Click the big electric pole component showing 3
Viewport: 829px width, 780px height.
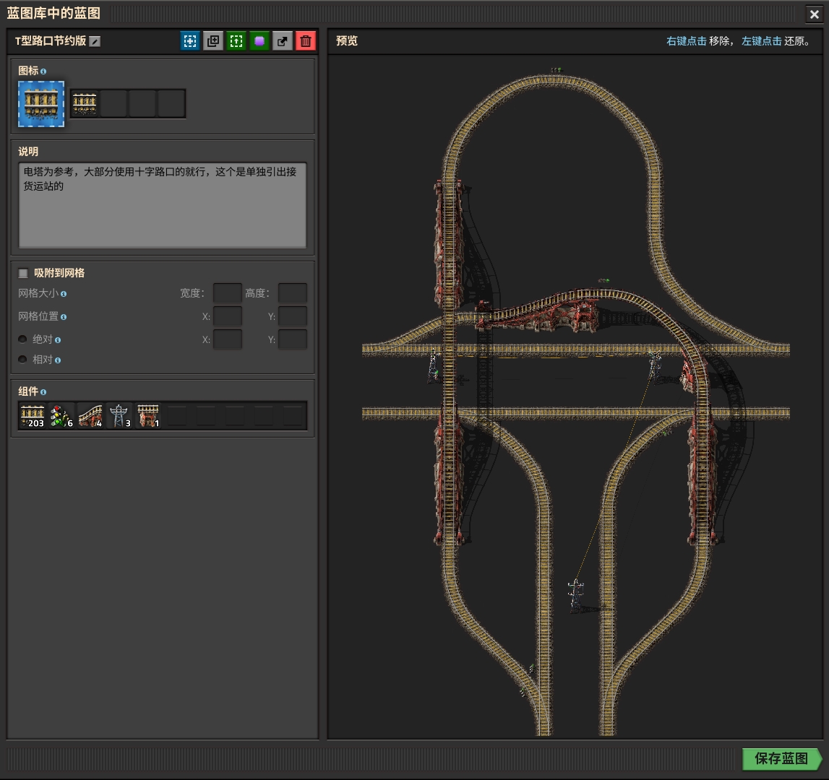click(x=119, y=416)
